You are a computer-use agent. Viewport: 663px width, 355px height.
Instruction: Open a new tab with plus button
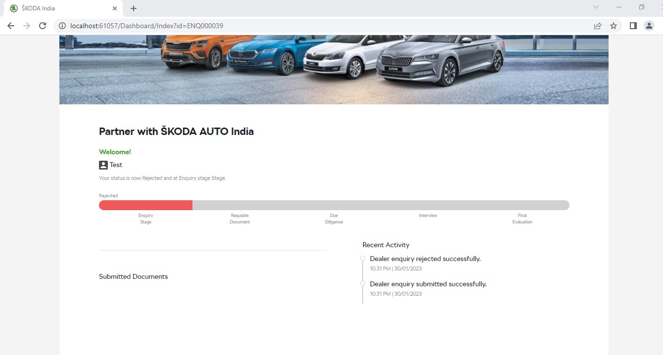pyautogui.click(x=134, y=8)
